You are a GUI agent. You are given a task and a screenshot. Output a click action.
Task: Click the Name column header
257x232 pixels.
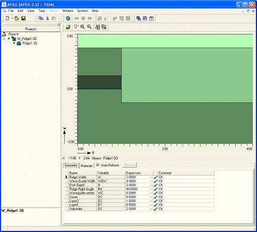pyautogui.click(x=83, y=173)
